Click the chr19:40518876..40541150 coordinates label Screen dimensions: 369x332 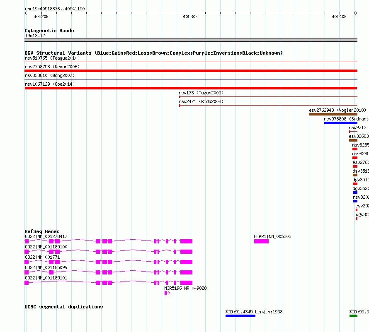55,9
